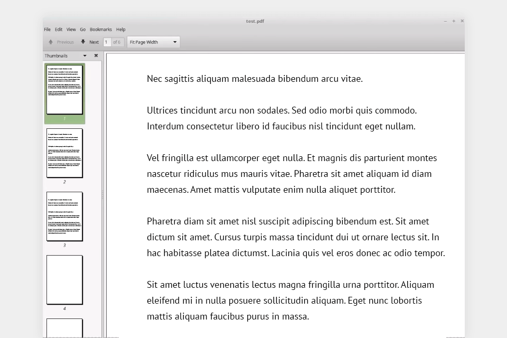This screenshot has width=507, height=338.
Task: Choose the blank page 4 thumbnail
Action: 64,280
